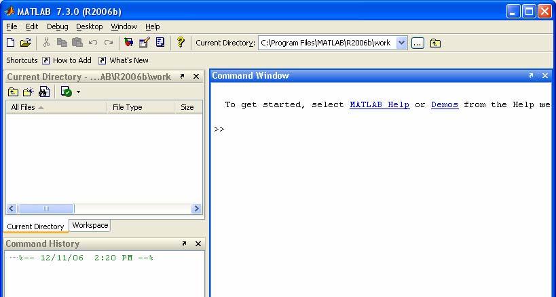This screenshot has width=556, height=297.
Task: Launch Simulink from the toolbar icon
Action: point(129,43)
